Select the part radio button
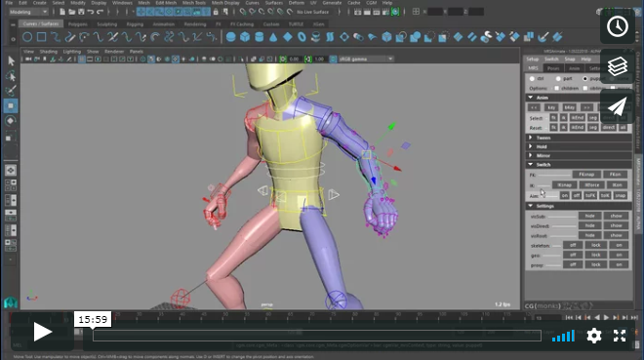This screenshot has width=644, height=360. coord(558,78)
